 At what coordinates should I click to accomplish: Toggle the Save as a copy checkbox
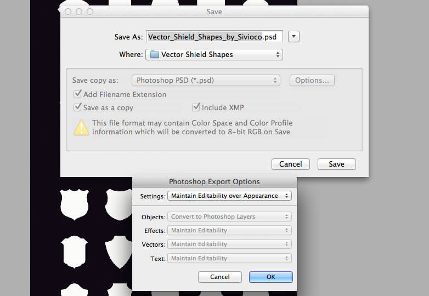coord(77,107)
